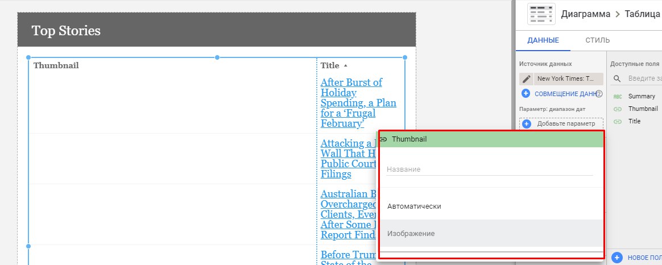Click link type icon beside Thumbnail field
662x265 pixels.
click(x=618, y=109)
